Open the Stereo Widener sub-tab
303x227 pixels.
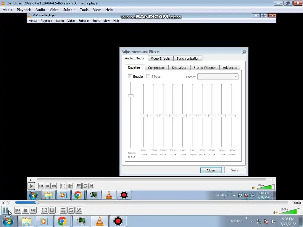[x=205, y=68]
